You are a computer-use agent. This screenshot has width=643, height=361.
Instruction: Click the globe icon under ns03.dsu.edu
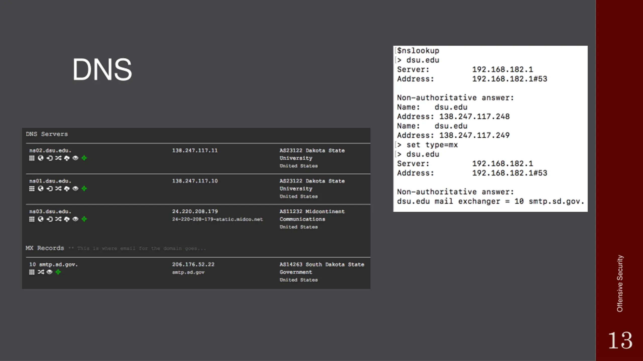pyautogui.click(x=40, y=219)
